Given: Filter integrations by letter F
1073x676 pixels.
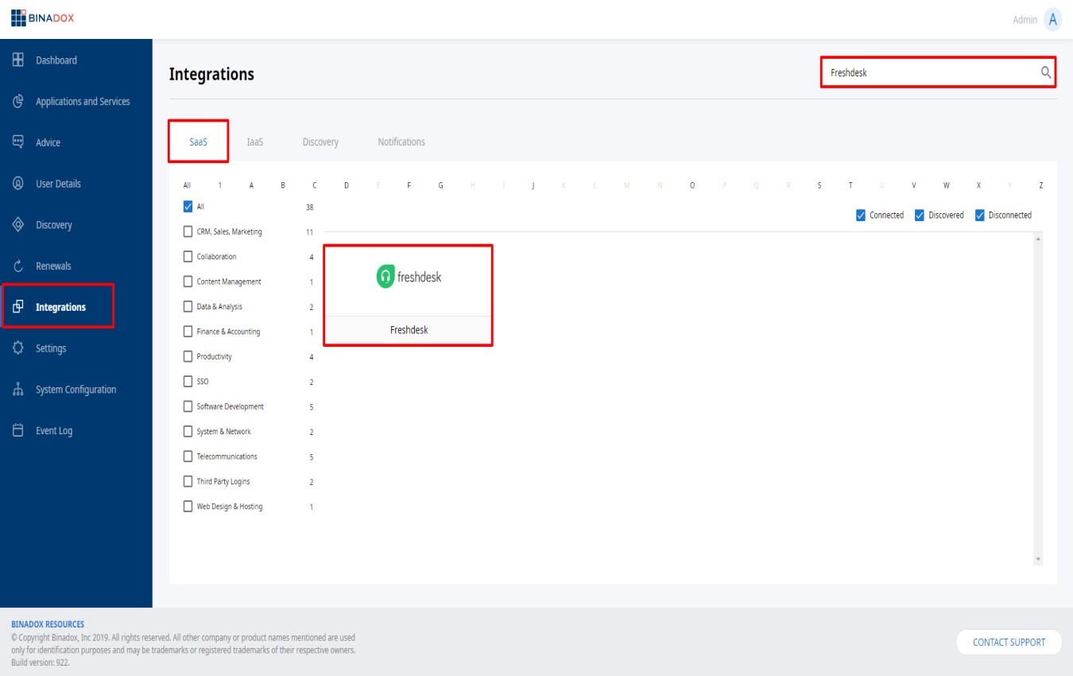Looking at the screenshot, I should (x=409, y=185).
